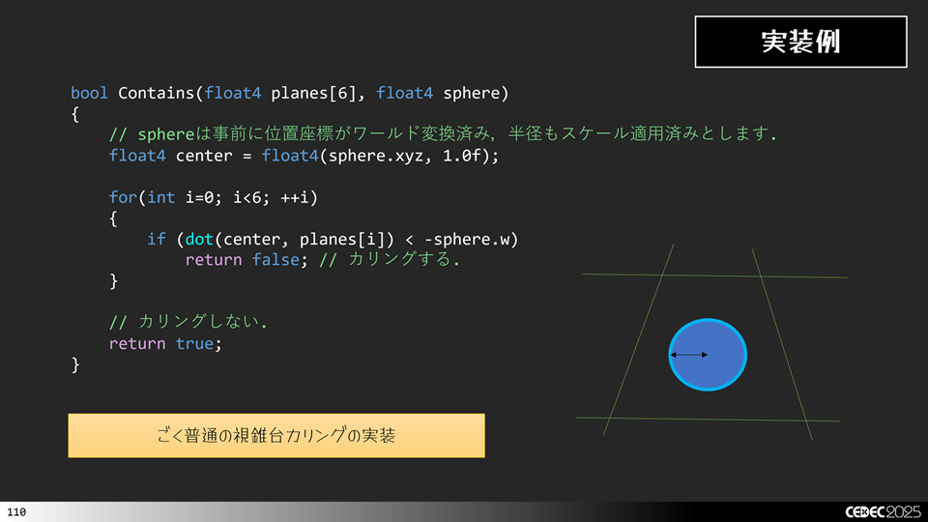Viewport: 928px width, 522px height.
Task: Click the green comment starting with // sphereは事前に
Action: (443, 133)
